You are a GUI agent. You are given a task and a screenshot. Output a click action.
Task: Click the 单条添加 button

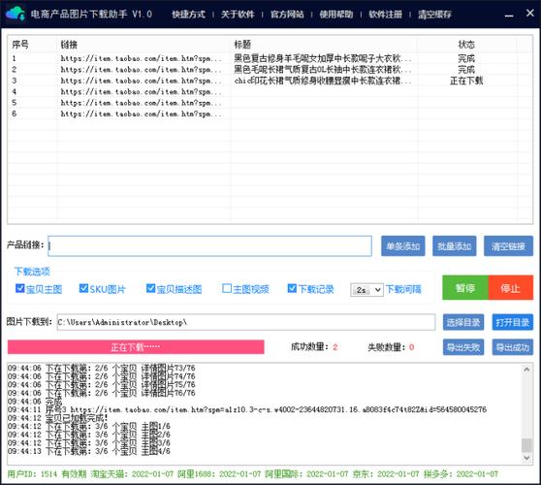click(403, 246)
